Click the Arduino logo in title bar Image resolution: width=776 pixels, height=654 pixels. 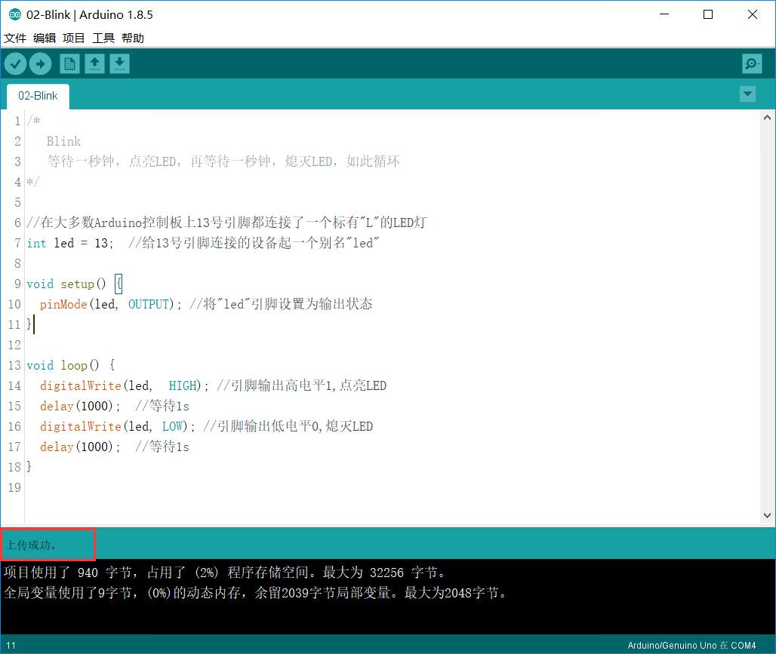15,15
